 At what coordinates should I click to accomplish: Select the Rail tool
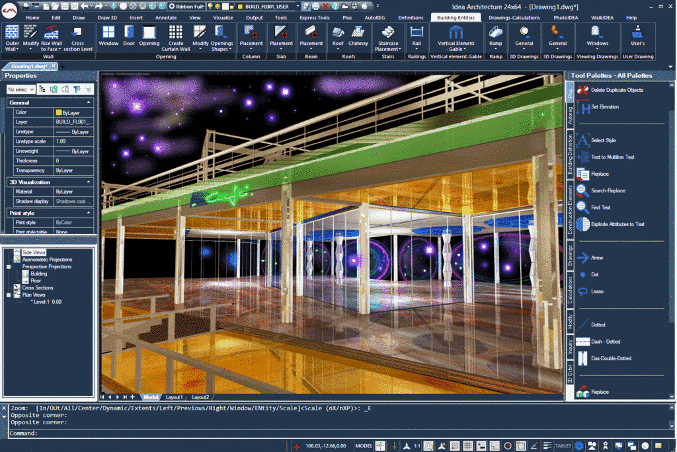[x=417, y=38]
